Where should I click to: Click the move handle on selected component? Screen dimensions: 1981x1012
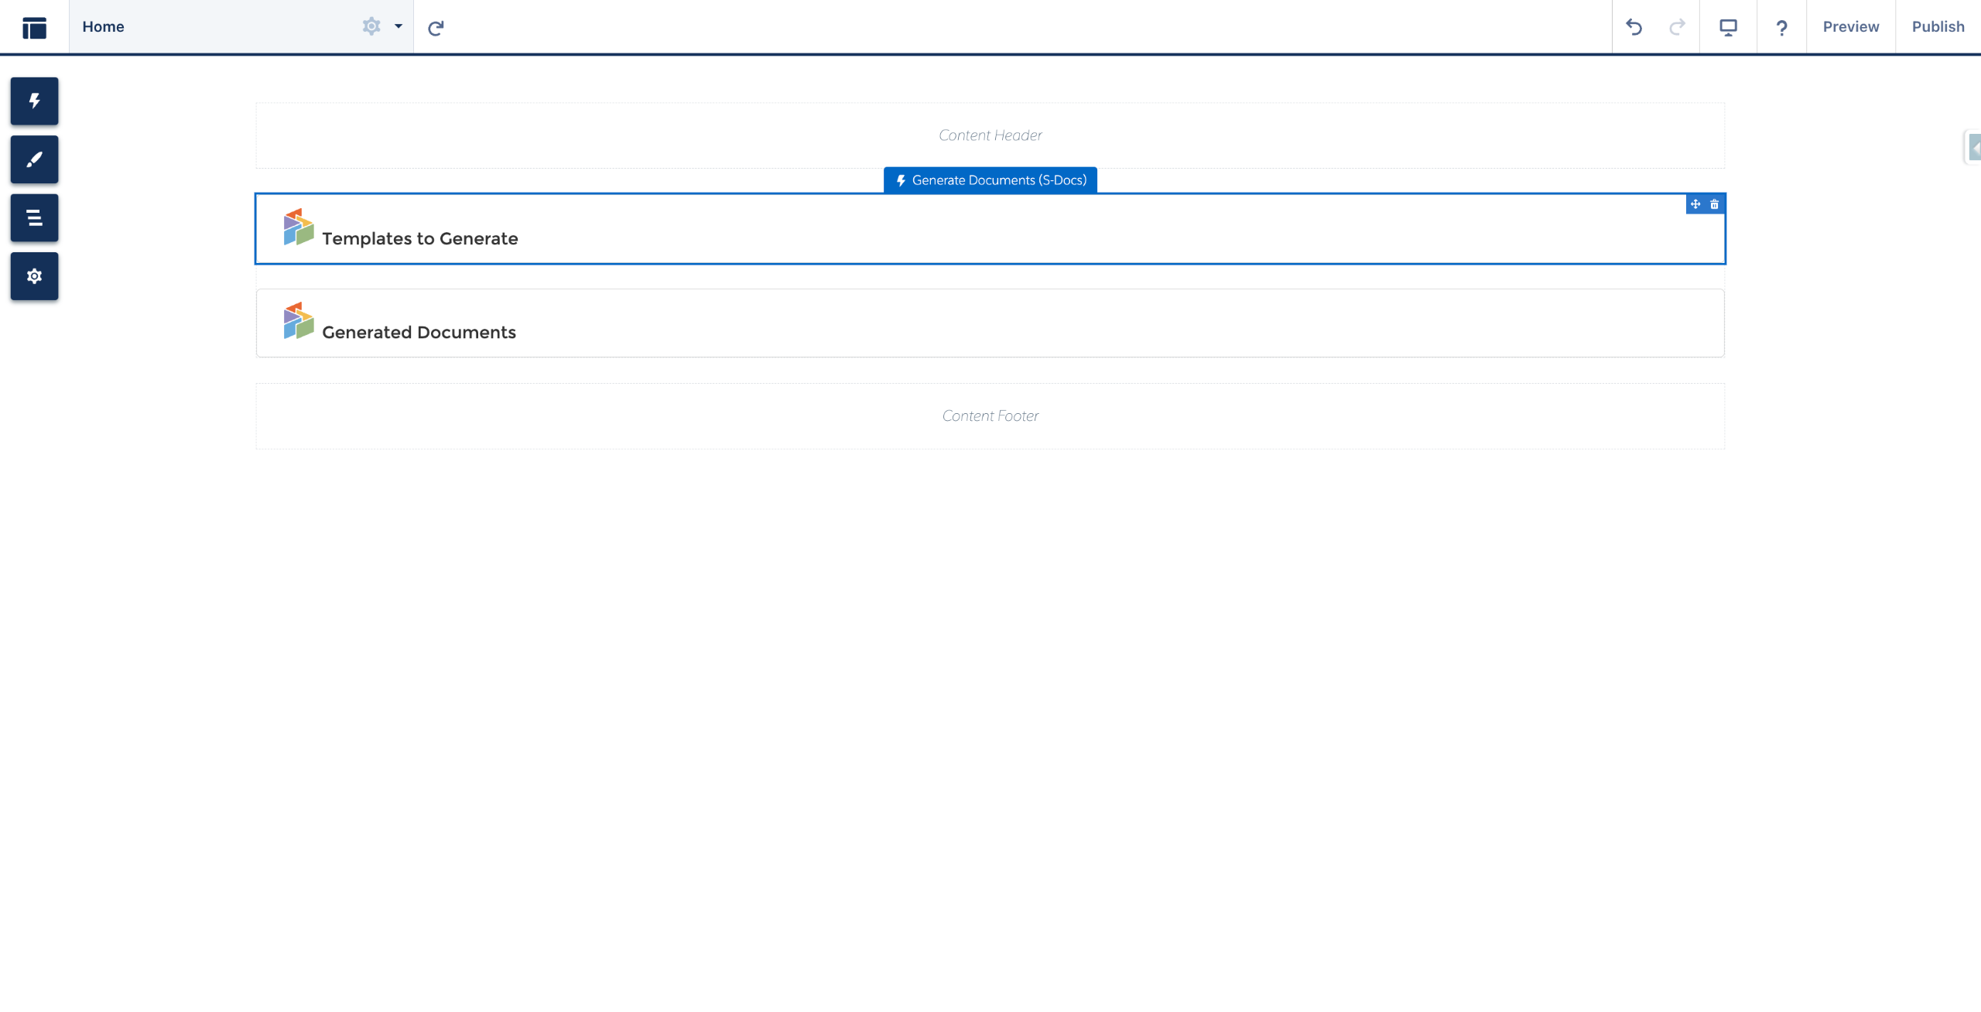pos(1695,204)
